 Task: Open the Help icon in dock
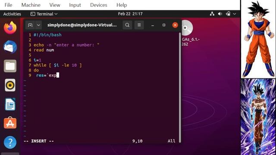[x=10, y=142]
